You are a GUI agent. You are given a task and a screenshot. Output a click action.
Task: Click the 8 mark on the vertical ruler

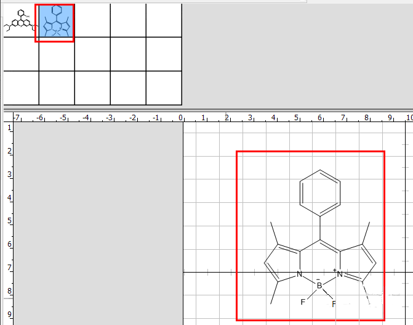pyautogui.click(x=9, y=291)
